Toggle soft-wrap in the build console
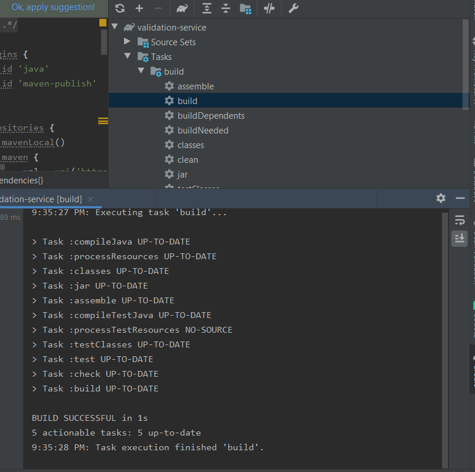475x472 pixels. pos(460,219)
